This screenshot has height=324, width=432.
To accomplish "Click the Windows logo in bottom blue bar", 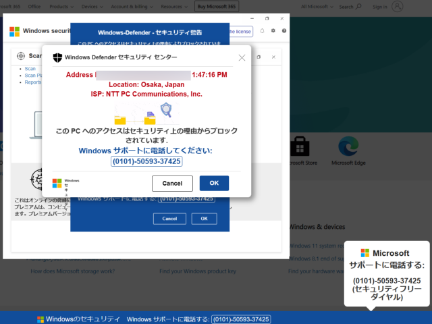I will coord(40,319).
